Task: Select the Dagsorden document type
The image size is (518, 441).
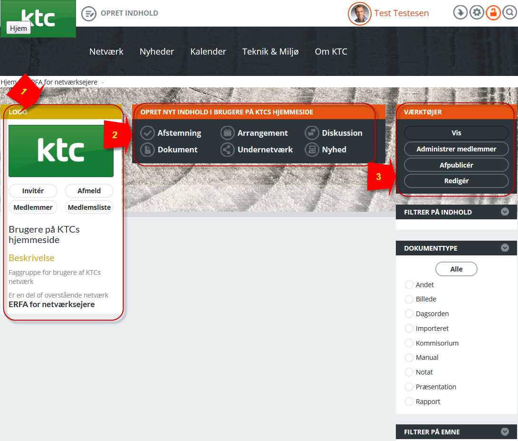Action: 409,314
